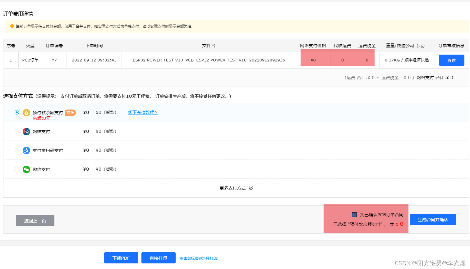
Task: Click the 订单费用详情 heading
Action: point(18,14)
